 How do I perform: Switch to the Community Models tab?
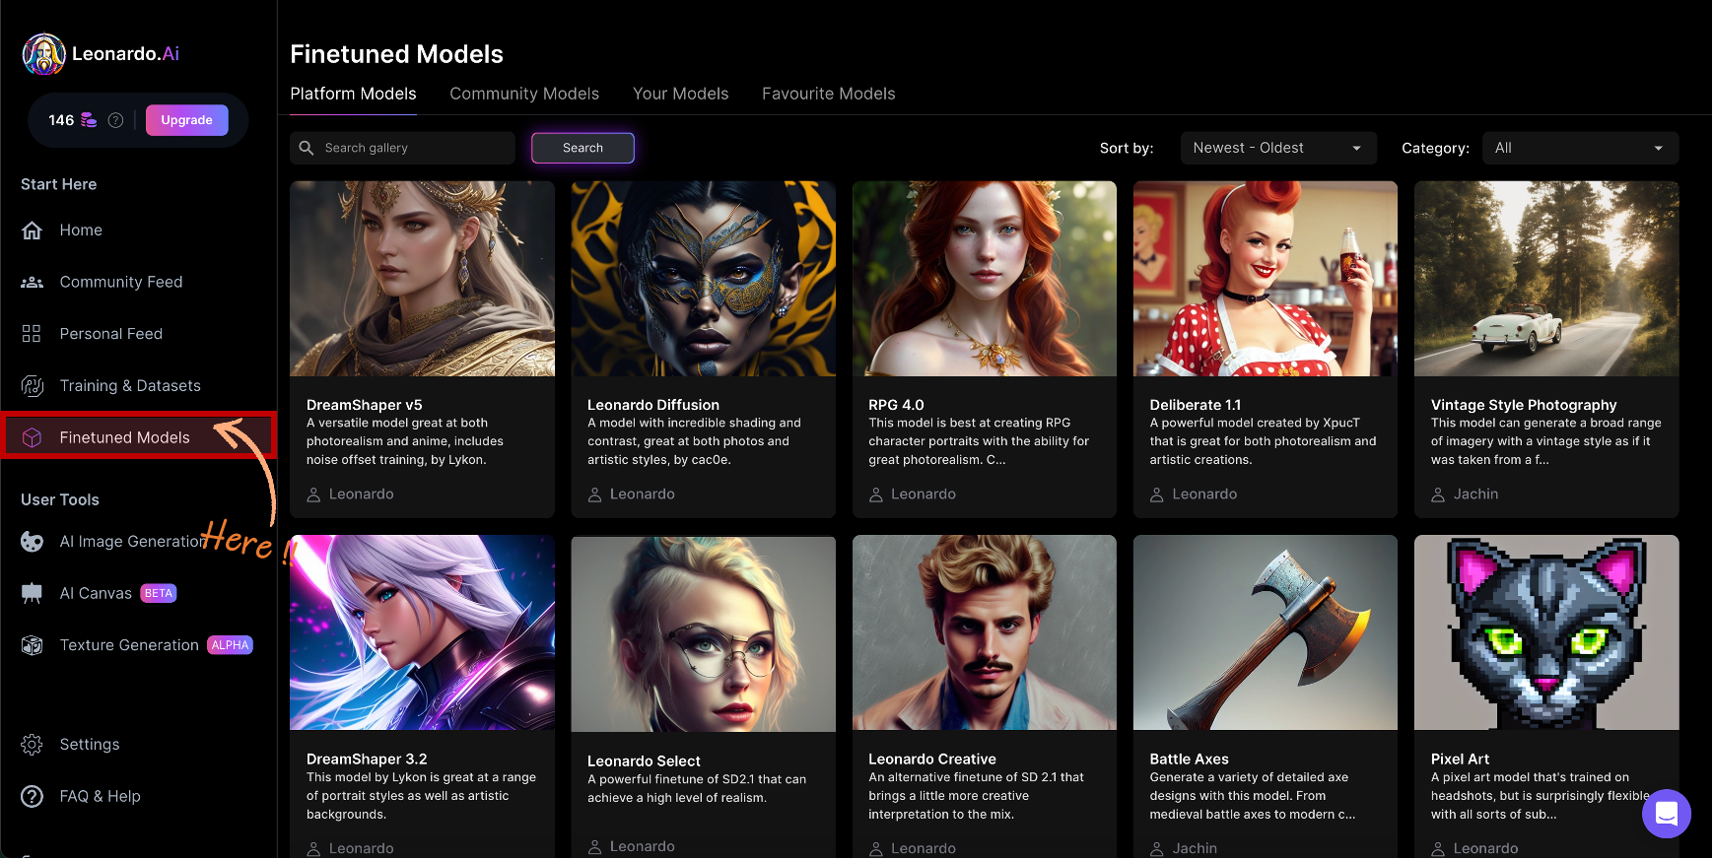[524, 94]
